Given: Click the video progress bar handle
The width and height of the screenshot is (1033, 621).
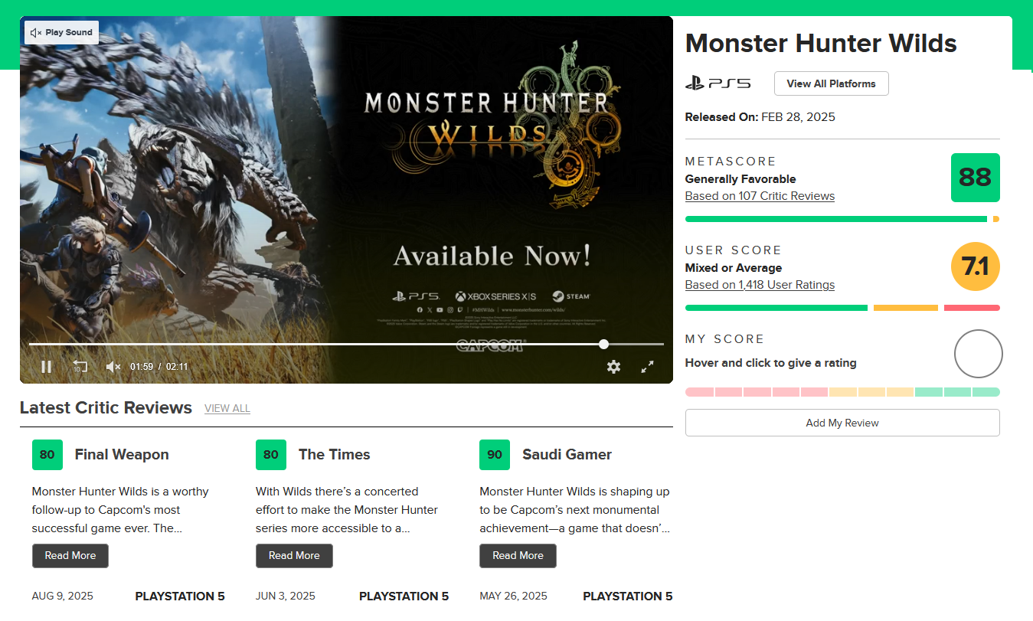Looking at the screenshot, I should [604, 345].
